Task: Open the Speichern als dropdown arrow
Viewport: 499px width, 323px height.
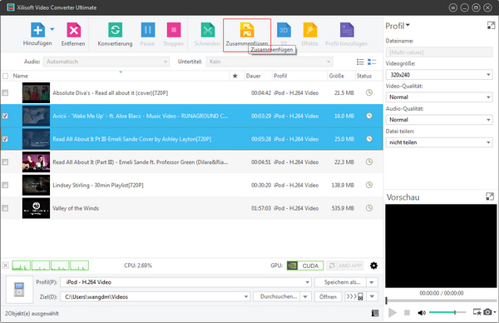Action: coord(372,282)
